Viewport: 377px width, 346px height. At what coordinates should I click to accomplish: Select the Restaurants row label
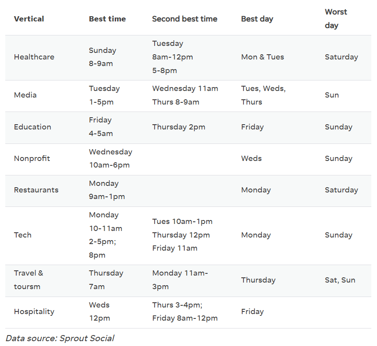coord(36,190)
